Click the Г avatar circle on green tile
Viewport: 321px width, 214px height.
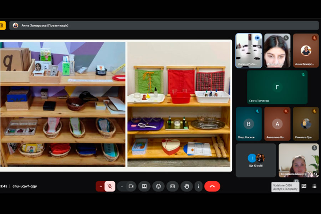[x=277, y=87]
